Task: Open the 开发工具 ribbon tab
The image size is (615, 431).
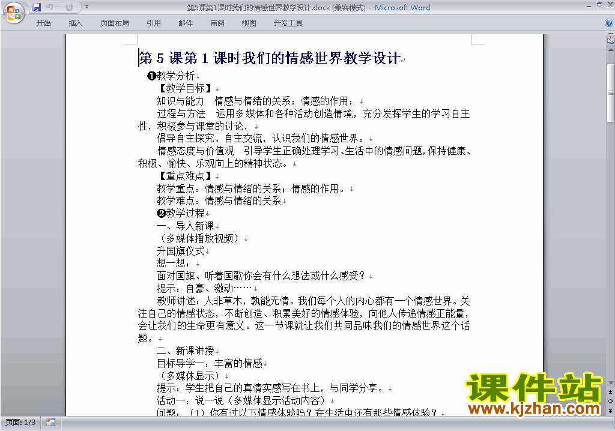Action: click(288, 23)
